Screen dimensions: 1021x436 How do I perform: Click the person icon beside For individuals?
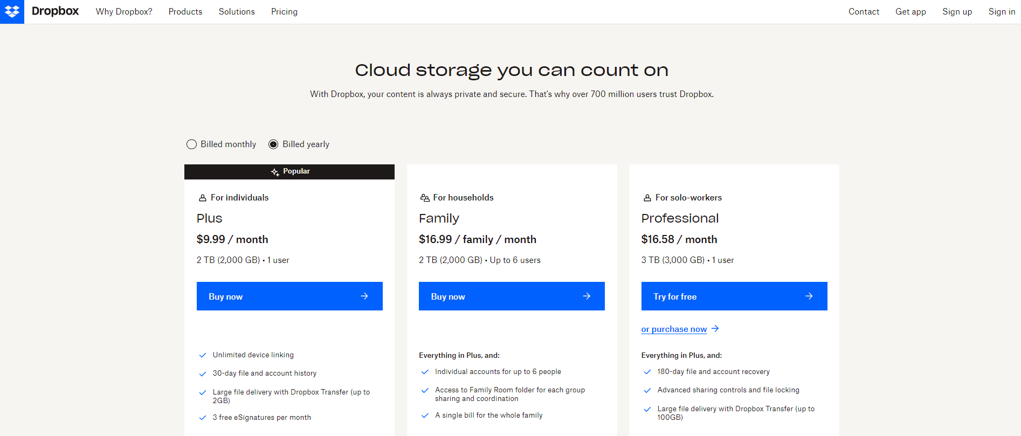click(x=203, y=198)
